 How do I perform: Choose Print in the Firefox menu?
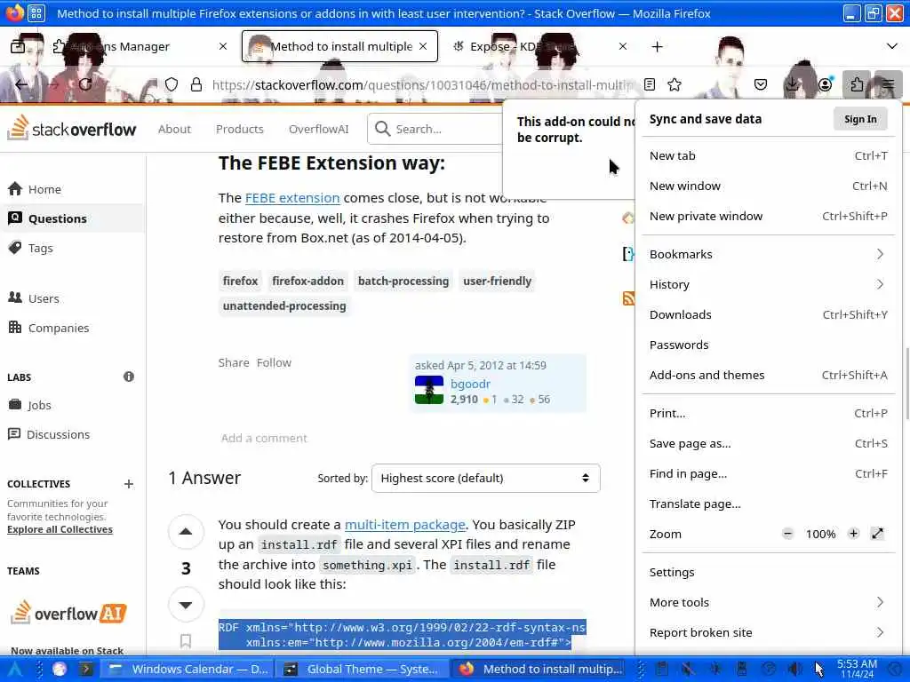(767, 413)
